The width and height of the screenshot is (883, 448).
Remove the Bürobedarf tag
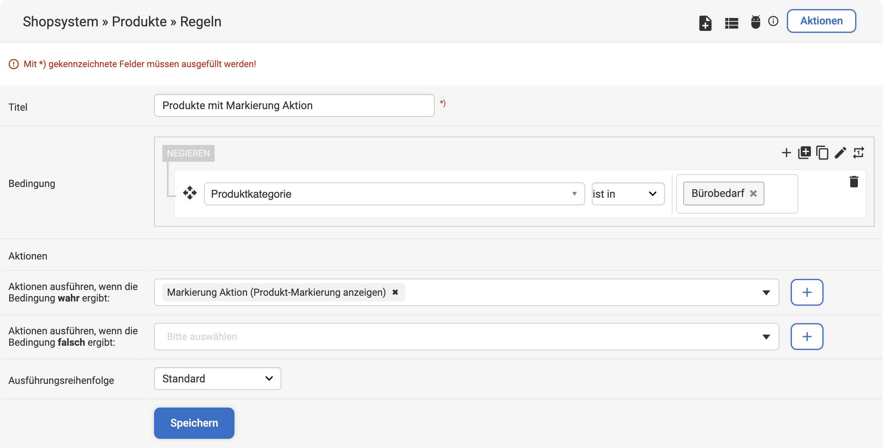tap(753, 193)
